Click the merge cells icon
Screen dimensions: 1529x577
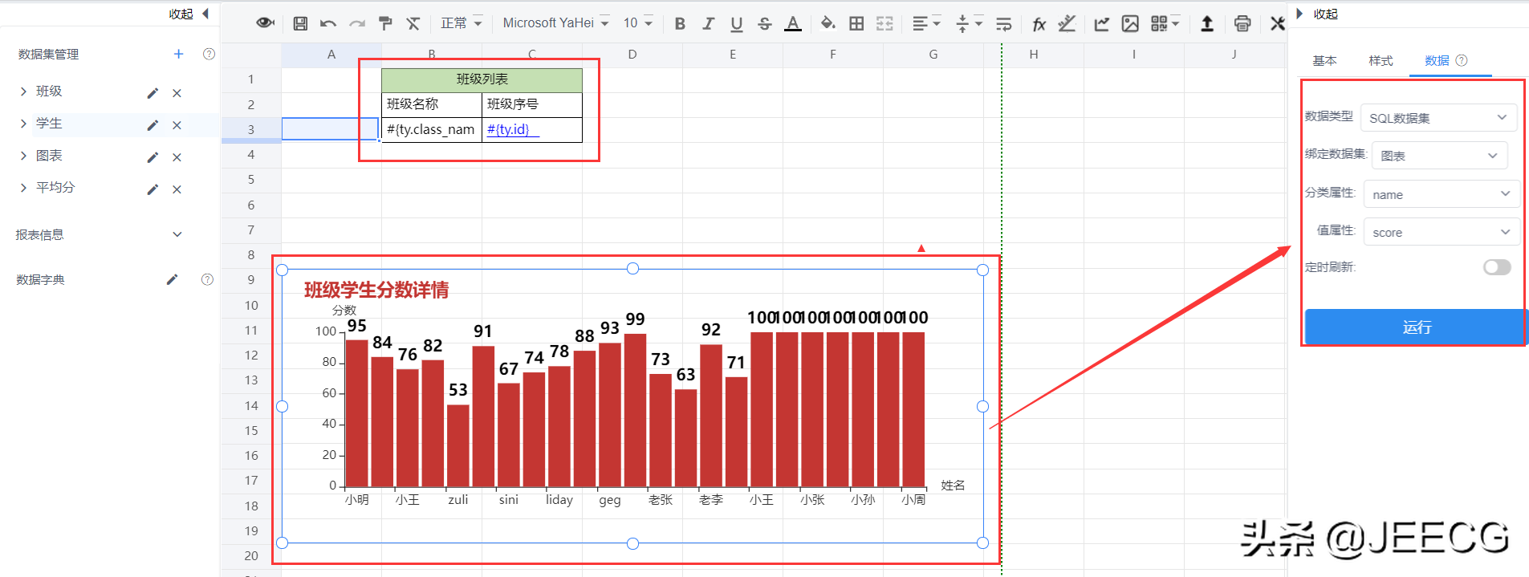coord(884,23)
